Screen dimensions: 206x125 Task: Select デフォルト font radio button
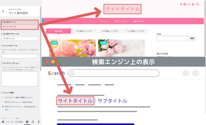pyautogui.click(x=3, y=97)
